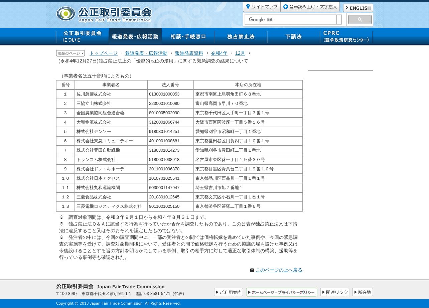This screenshot has height=308, width=429.
Task: Click 株式会社丸和運輸機関 cell
Action: 111,188
